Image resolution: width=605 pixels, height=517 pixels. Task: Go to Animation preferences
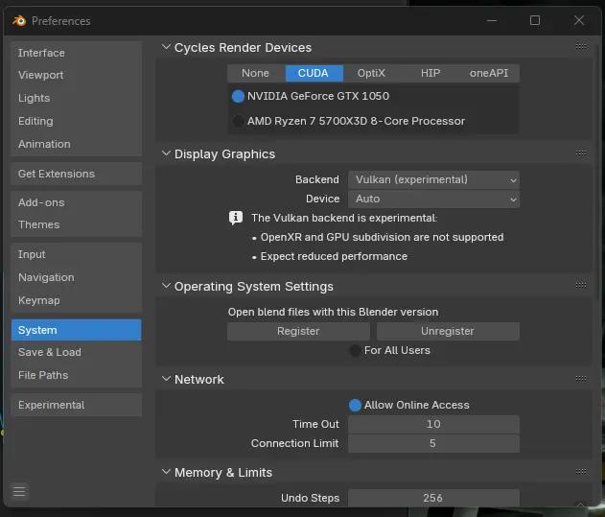tap(76, 144)
